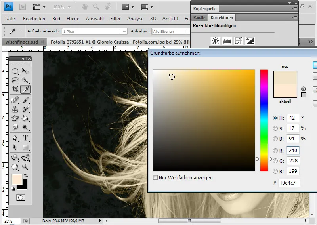
Task: Select the H hue radio button
Action: pos(275,118)
